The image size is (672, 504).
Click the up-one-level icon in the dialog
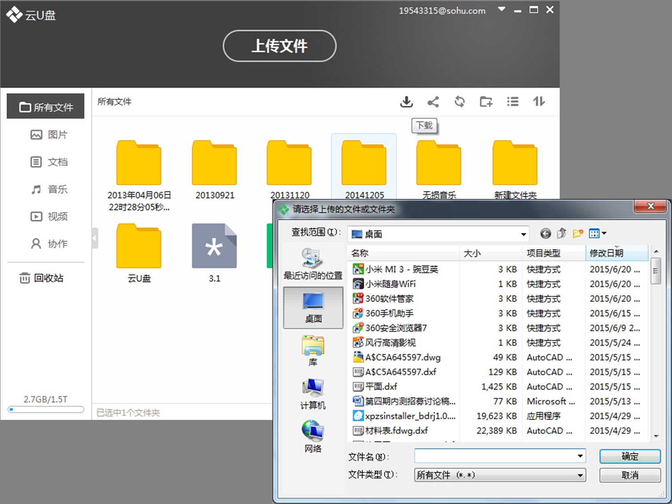point(561,233)
